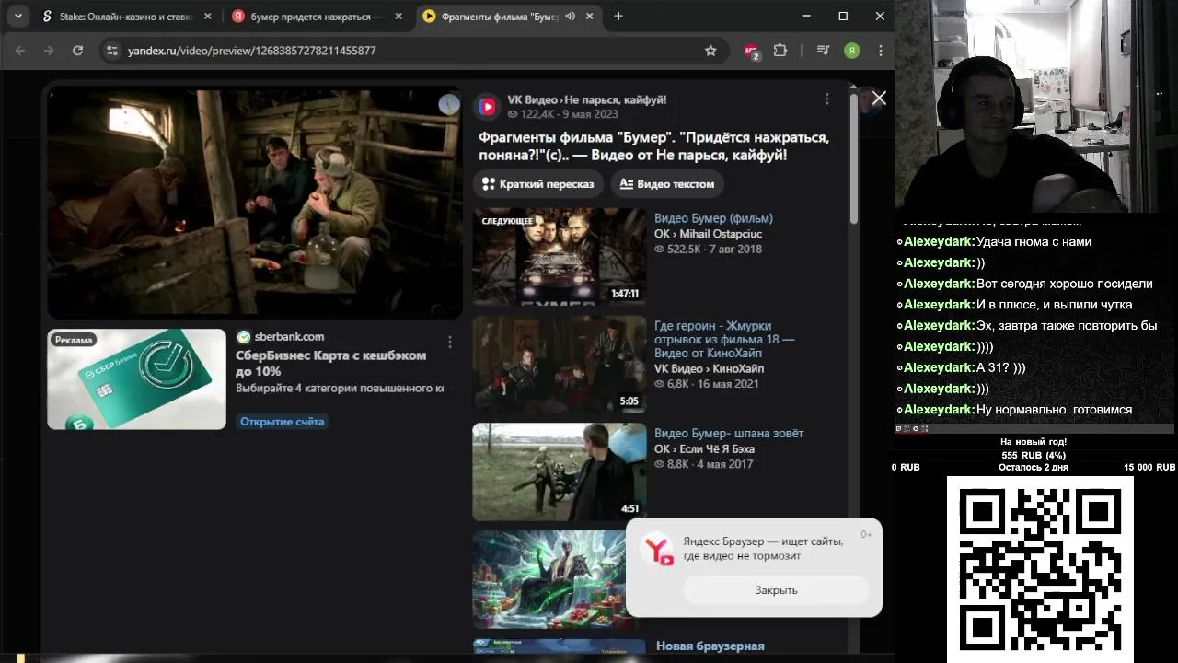The image size is (1178, 663).
Task: Switch to the Stake casino tab
Action: click(x=125, y=17)
